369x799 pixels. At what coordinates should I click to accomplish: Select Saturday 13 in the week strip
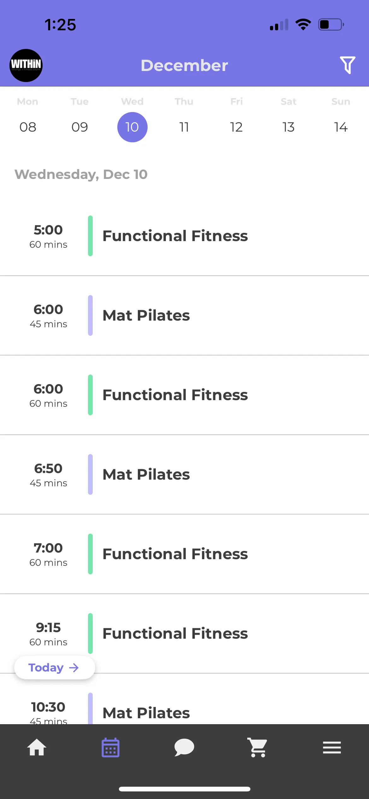click(288, 127)
